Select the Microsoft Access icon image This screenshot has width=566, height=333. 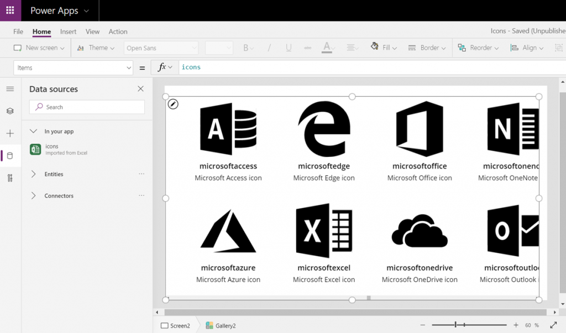coord(228,129)
